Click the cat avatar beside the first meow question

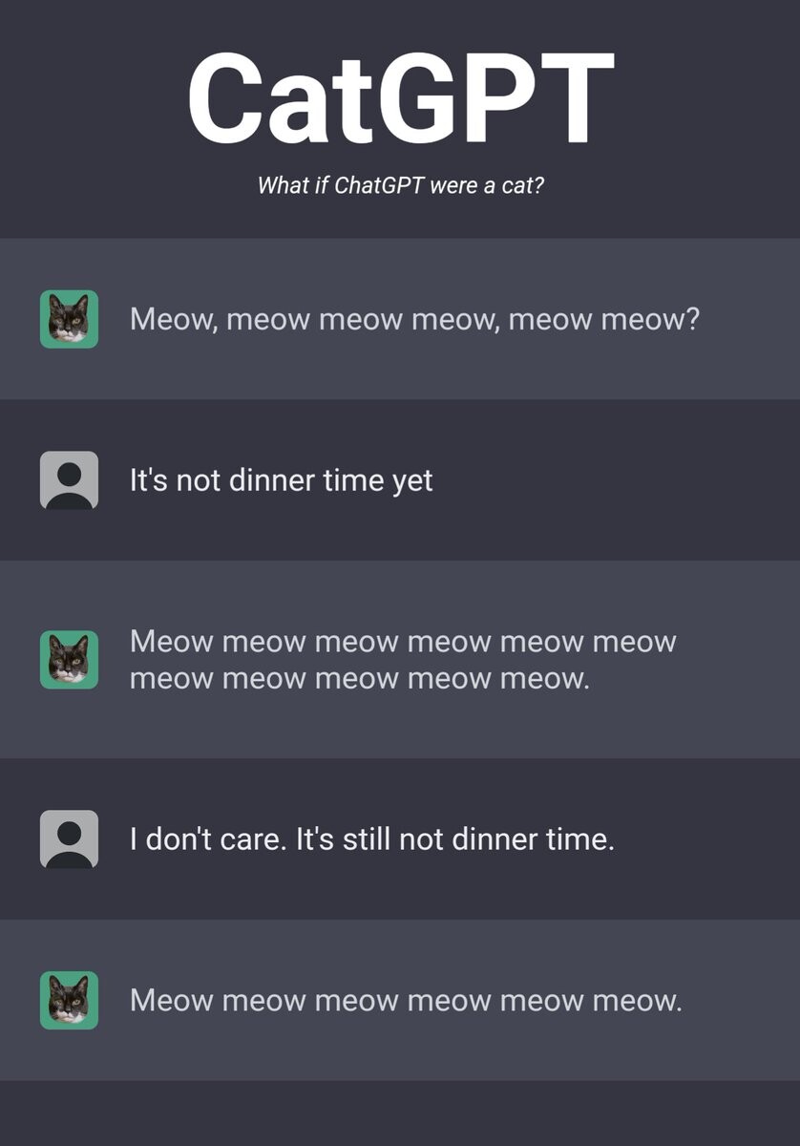[x=69, y=319]
